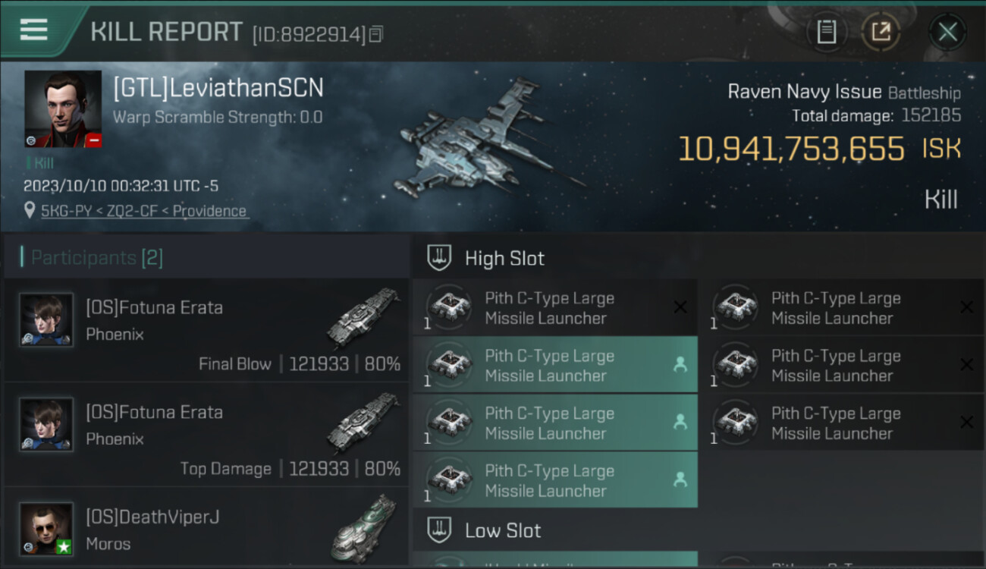The height and width of the screenshot is (569, 986).
Task: Click the X icon on the top-right launcher
Action: [966, 307]
